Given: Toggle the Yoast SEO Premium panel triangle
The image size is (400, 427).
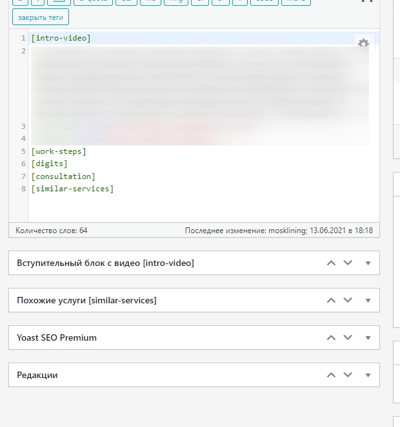Looking at the screenshot, I should [x=368, y=337].
